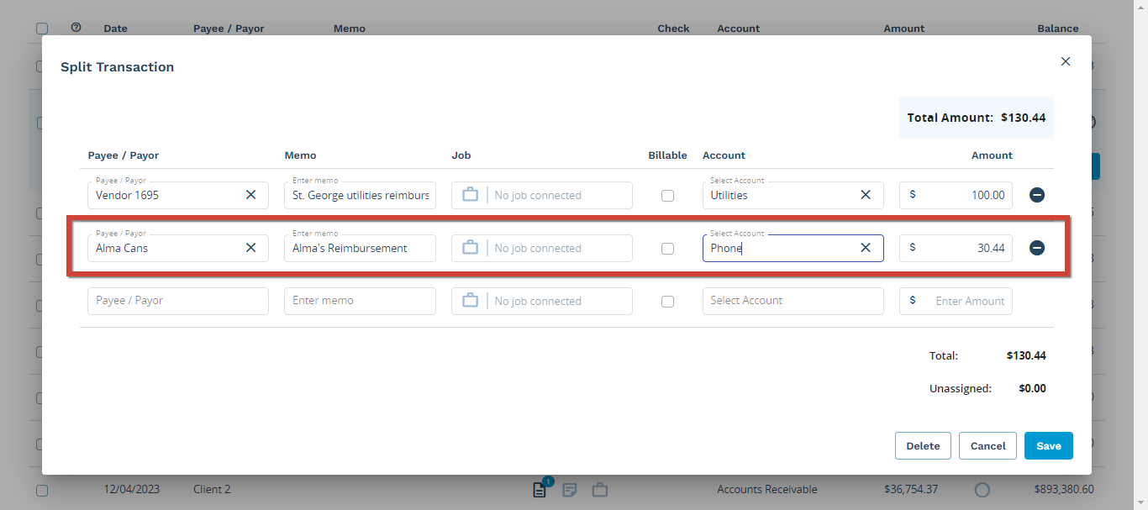Edit the St. George utilities memo field
The width and height of the screenshot is (1148, 510).
click(x=360, y=195)
